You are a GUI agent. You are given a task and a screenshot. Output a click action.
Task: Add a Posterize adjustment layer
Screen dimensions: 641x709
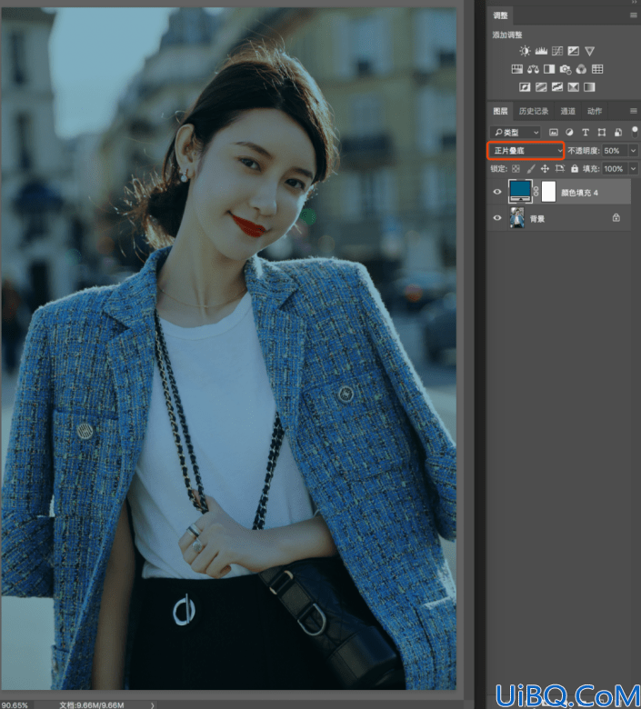click(541, 87)
